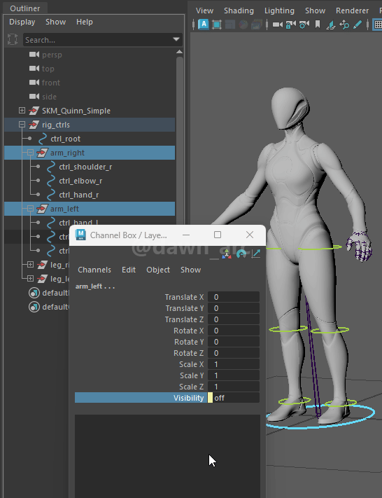Expand the SKM_Quinn_Simple node
The image size is (382, 498).
(x=22, y=111)
